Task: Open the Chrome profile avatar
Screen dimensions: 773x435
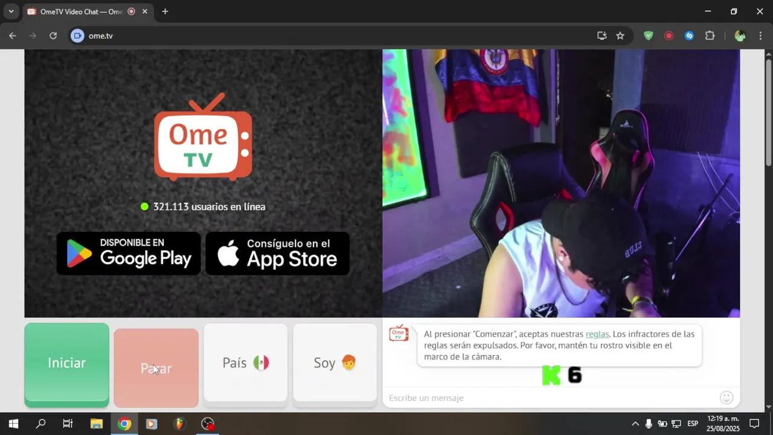Action: (x=740, y=36)
